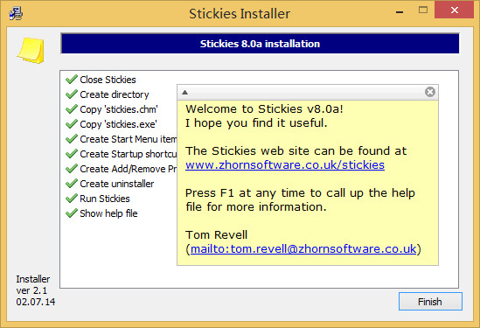This screenshot has height=328, width=480.
Task: Click the yellow sticky note icon
Action: (31, 50)
